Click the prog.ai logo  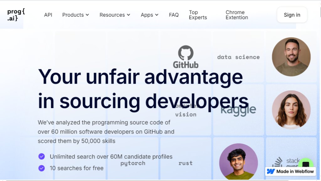click(x=16, y=15)
